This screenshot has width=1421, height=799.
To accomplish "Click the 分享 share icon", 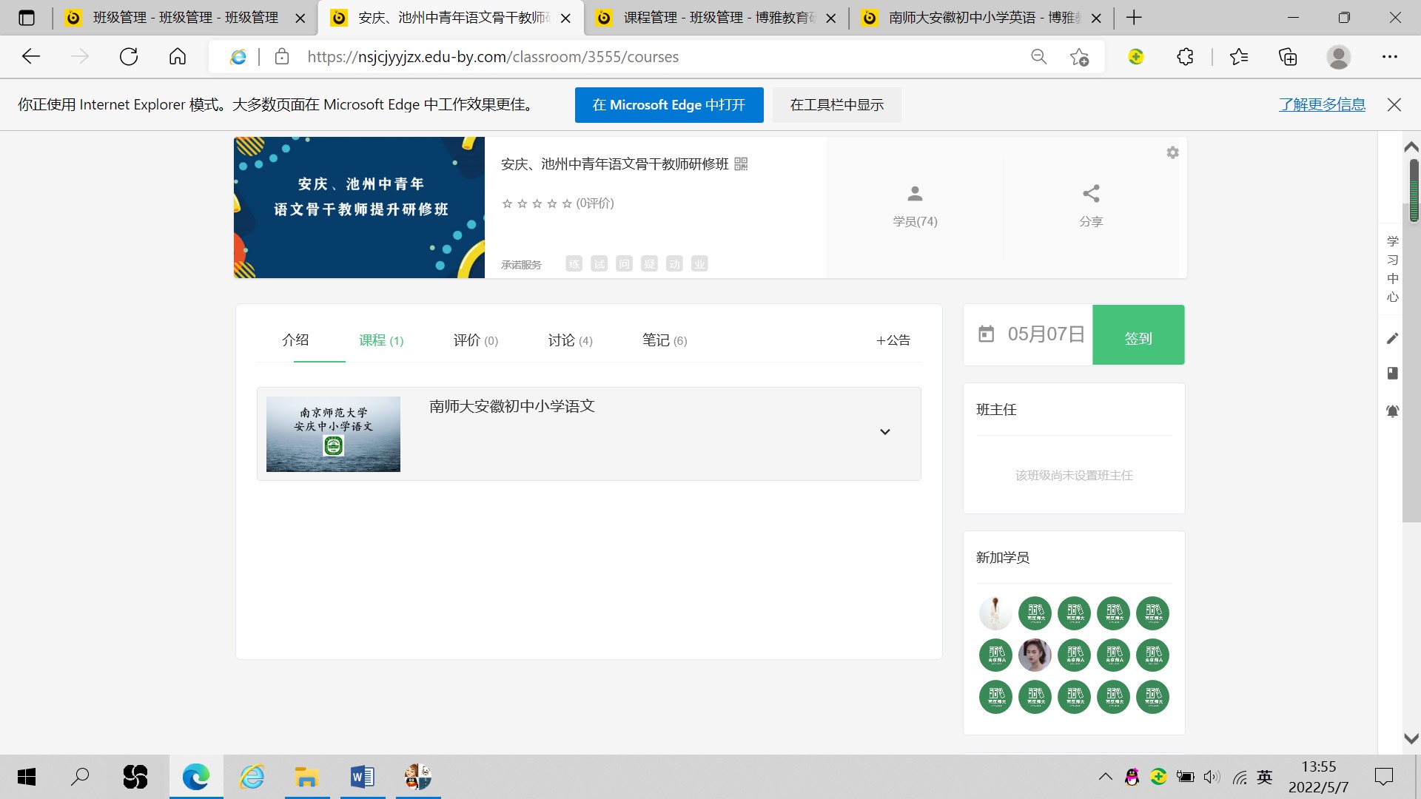I will point(1091,195).
